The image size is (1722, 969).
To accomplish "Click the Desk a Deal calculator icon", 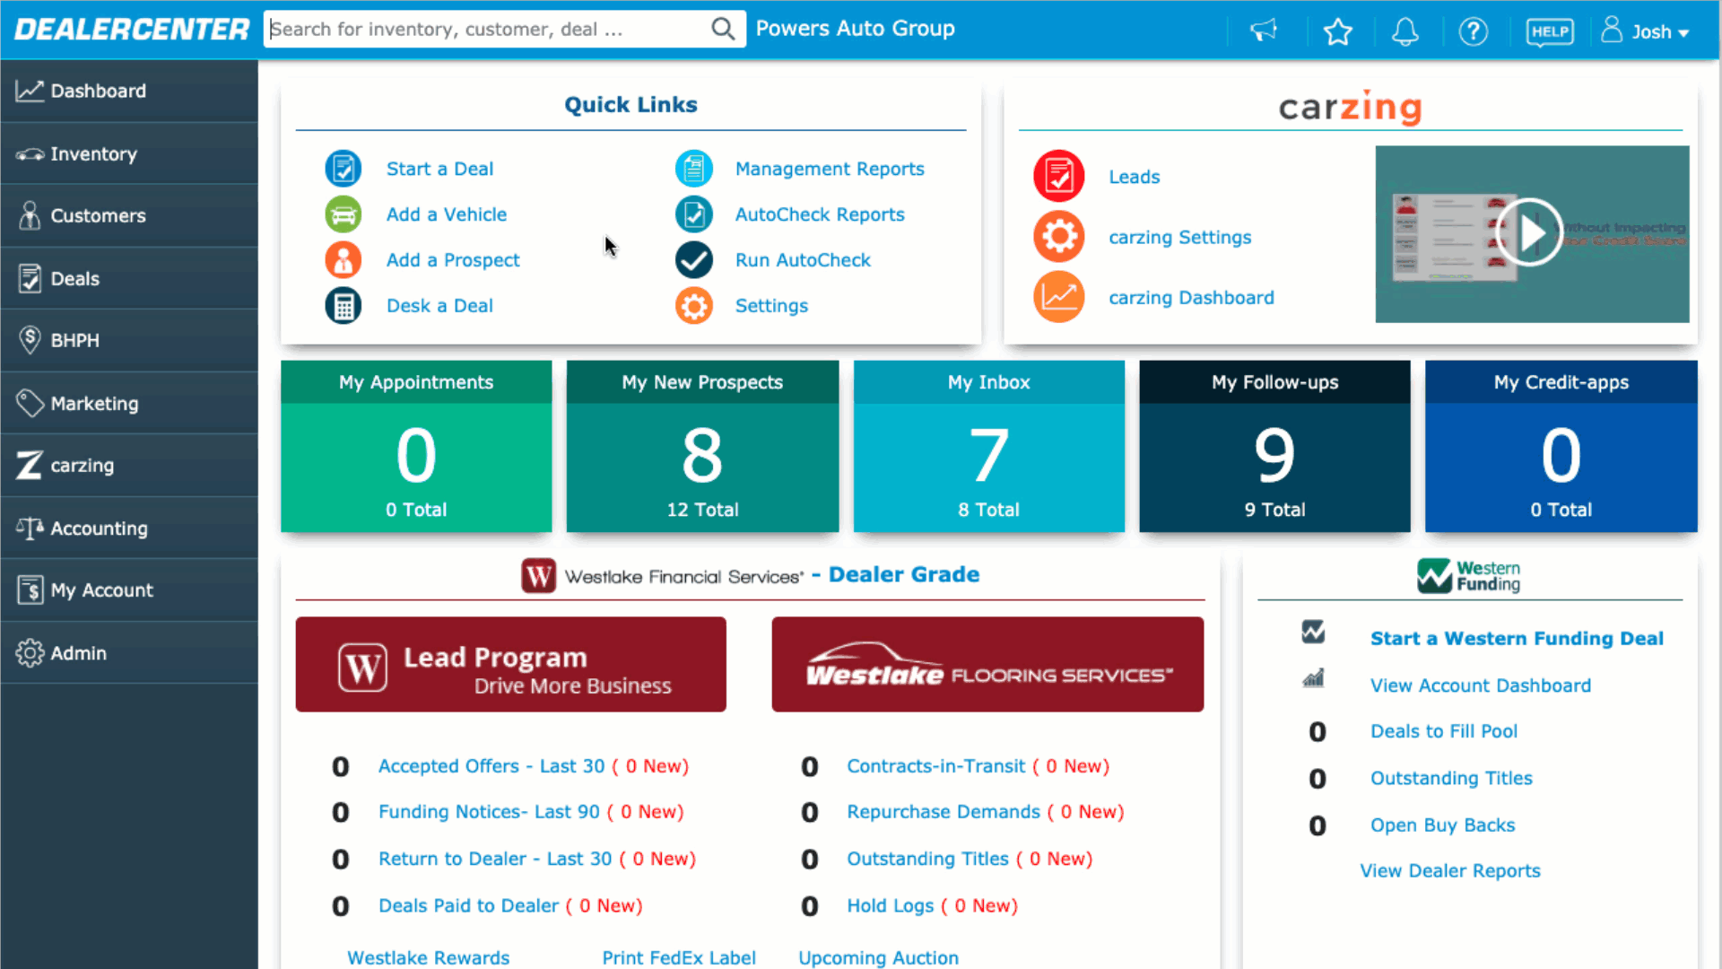I will 343,306.
